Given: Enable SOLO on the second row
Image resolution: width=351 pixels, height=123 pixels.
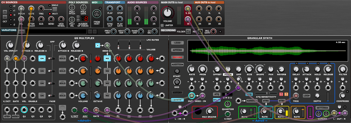Looking at the screenshot, I should point(63,71).
